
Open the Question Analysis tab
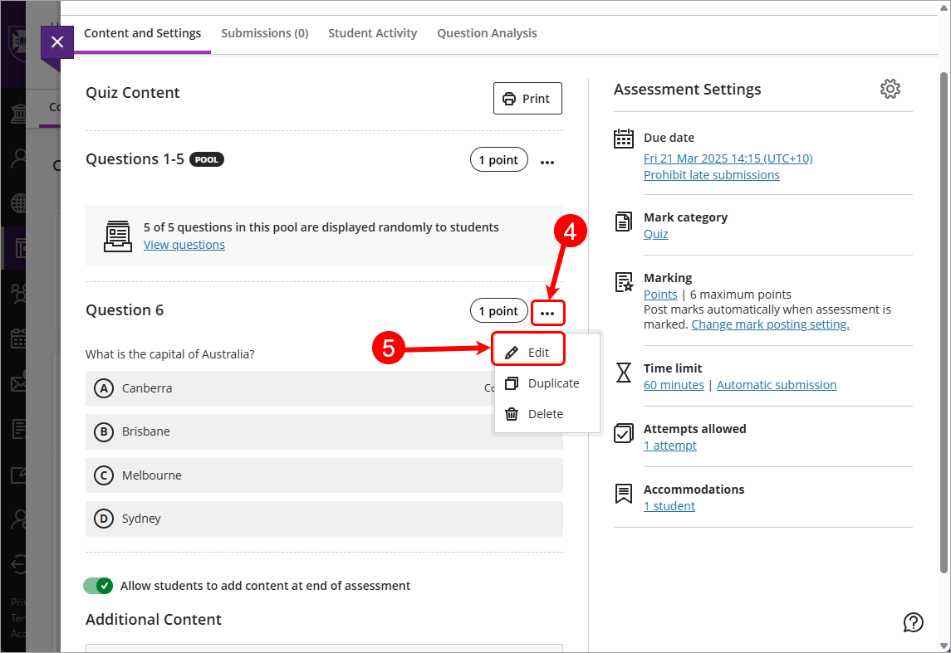tap(487, 33)
